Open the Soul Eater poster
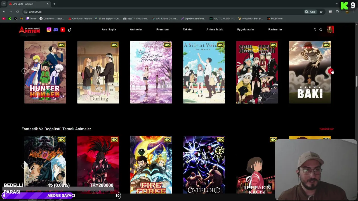Screen dimensions: 358x201 coord(257,72)
